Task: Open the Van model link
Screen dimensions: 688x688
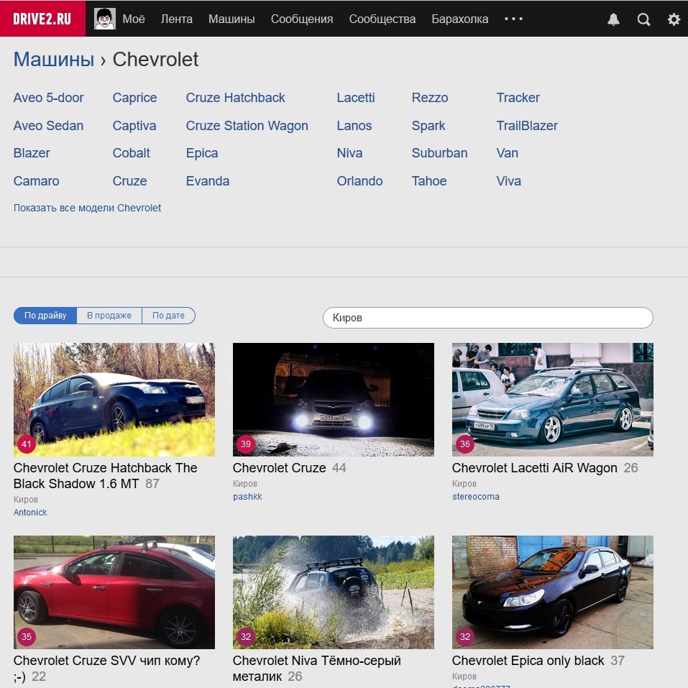Action: 508,153
